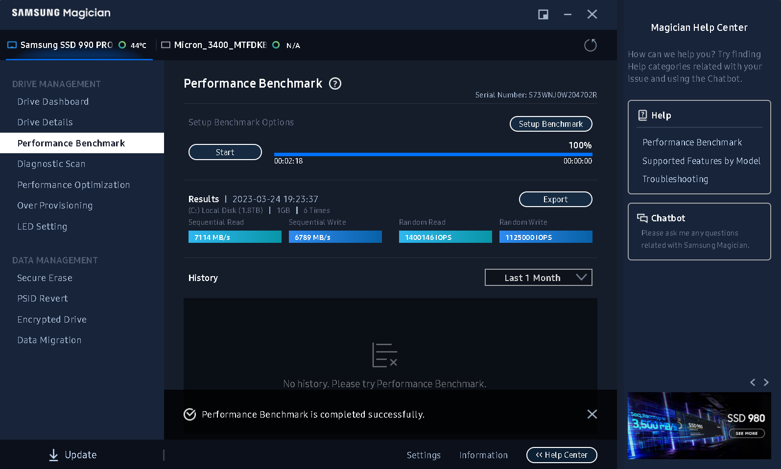Open the Last 1 Month history dropdown
Viewport: 781px width, 469px height.
tap(538, 278)
